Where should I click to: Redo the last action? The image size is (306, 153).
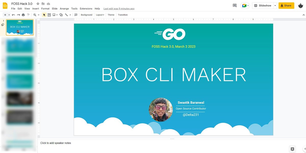(18, 15)
